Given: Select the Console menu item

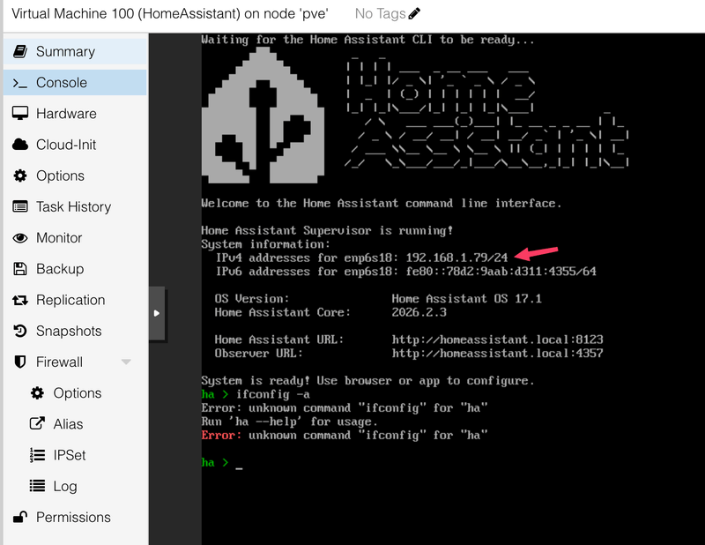Looking at the screenshot, I should 75,82.
